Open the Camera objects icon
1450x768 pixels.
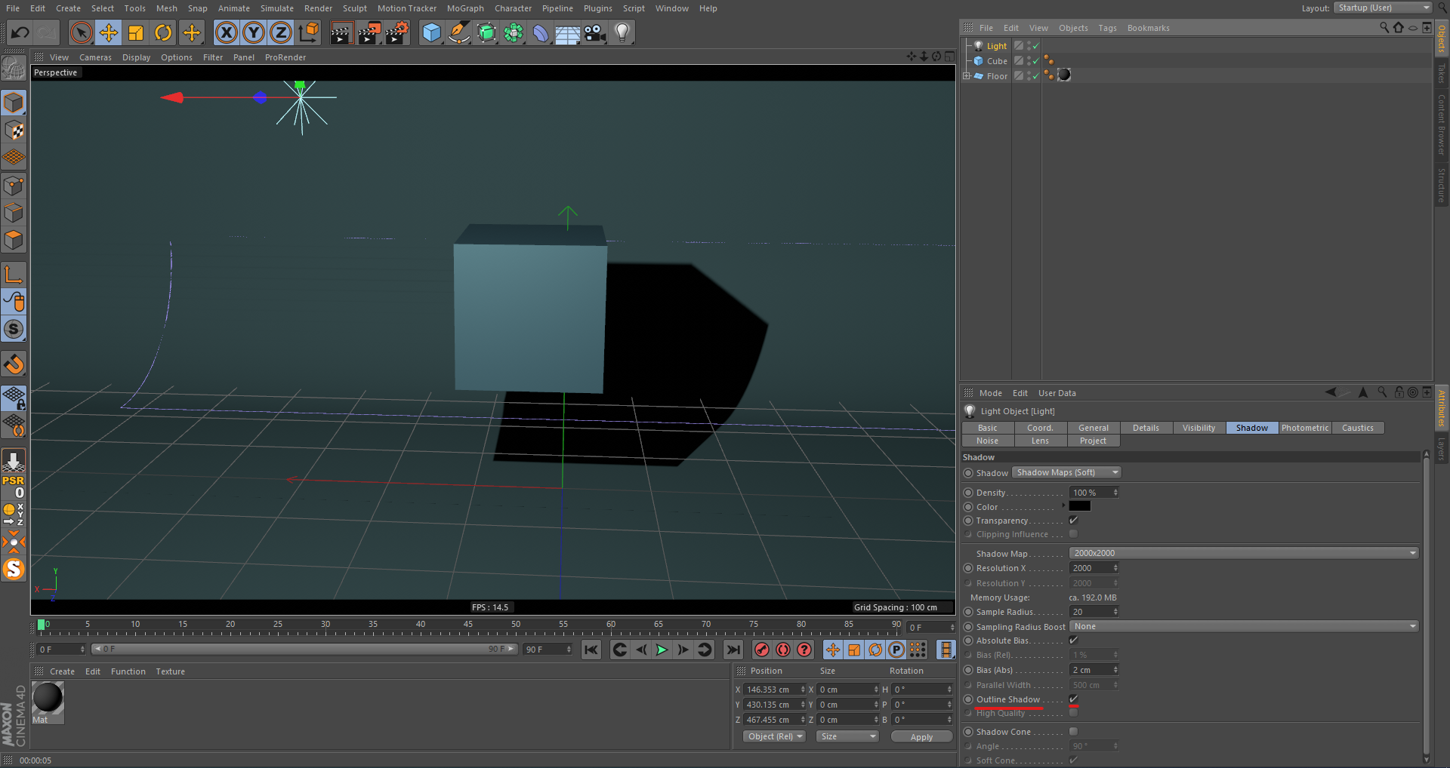[x=595, y=32]
